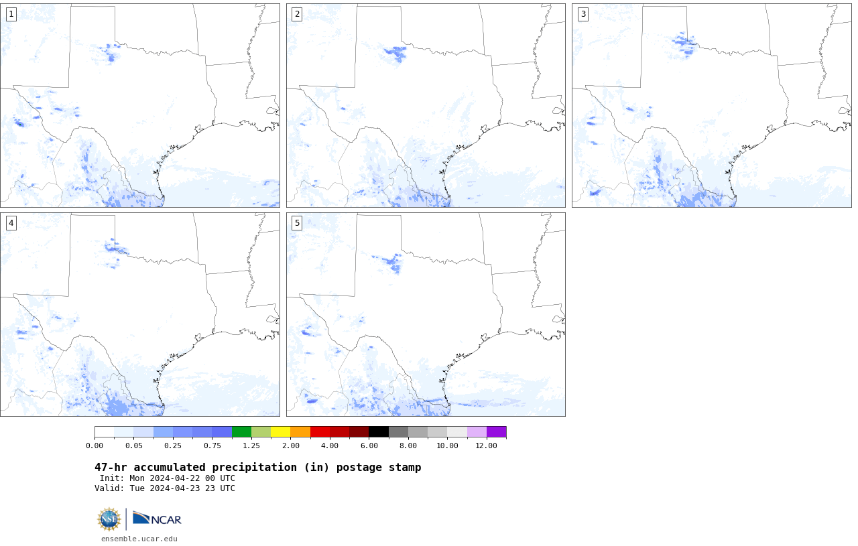Viewport: 858px width, 546px height.
Task: Open the ensemble.ucar.edu link
Action: click(x=139, y=539)
